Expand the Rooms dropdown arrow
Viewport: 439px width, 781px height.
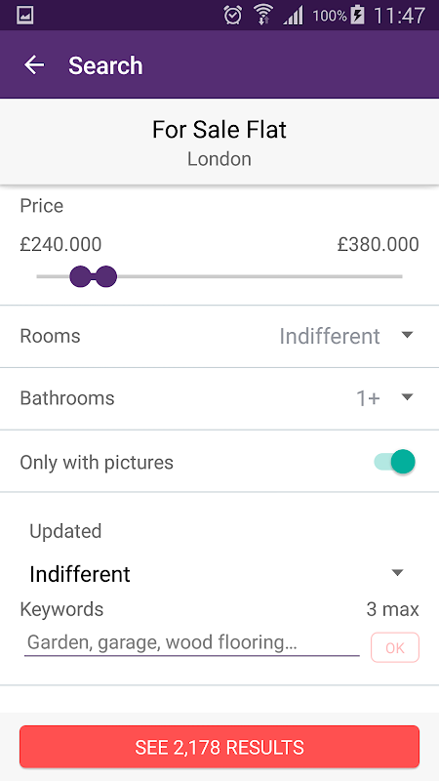(x=407, y=335)
